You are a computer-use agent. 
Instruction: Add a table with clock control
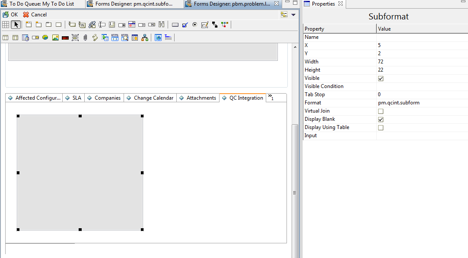(x=25, y=38)
